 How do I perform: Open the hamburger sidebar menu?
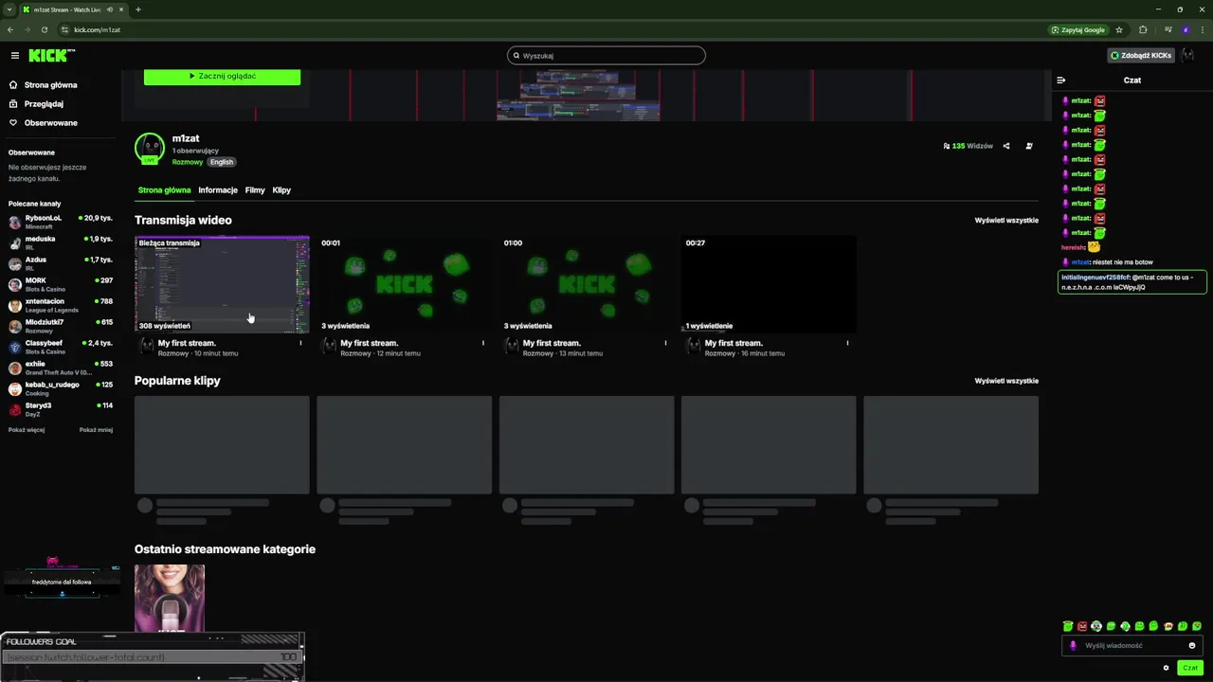[x=14, y=55]
